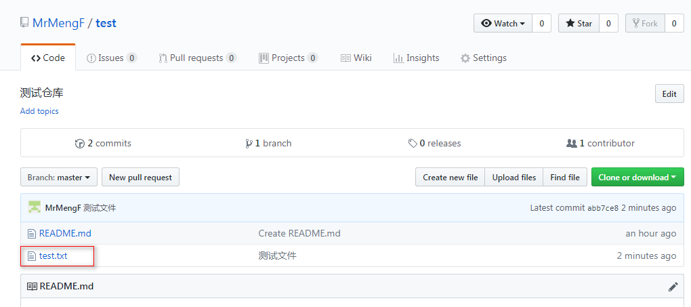Image resolution: width=691 pixels, height=307 pixels.
Task: Click the releases tag icon
Action: [413, 144]
